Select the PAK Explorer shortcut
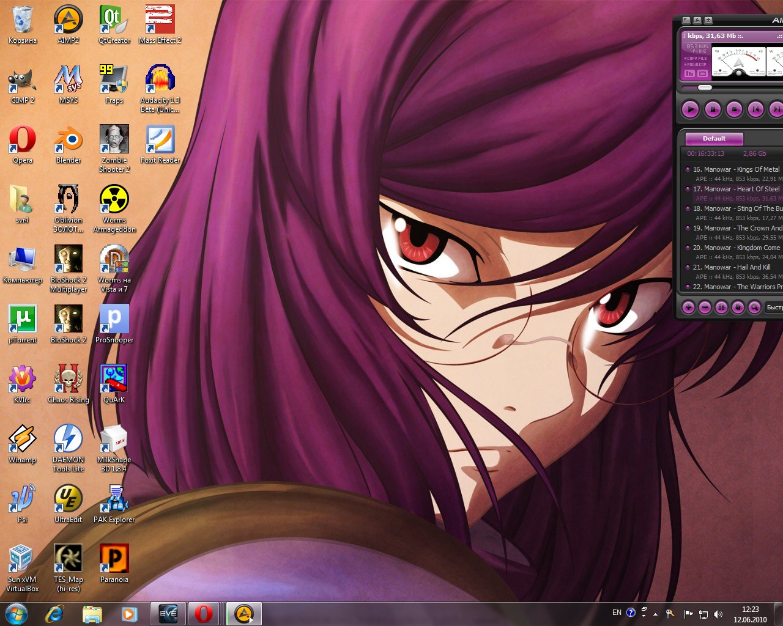The image size is (783, 626). coord(114,504)
